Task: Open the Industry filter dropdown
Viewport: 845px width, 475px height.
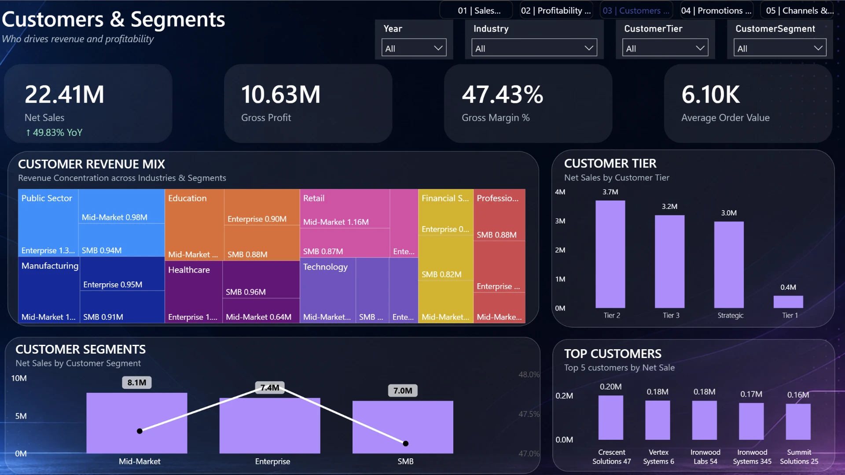Action: 534,48
